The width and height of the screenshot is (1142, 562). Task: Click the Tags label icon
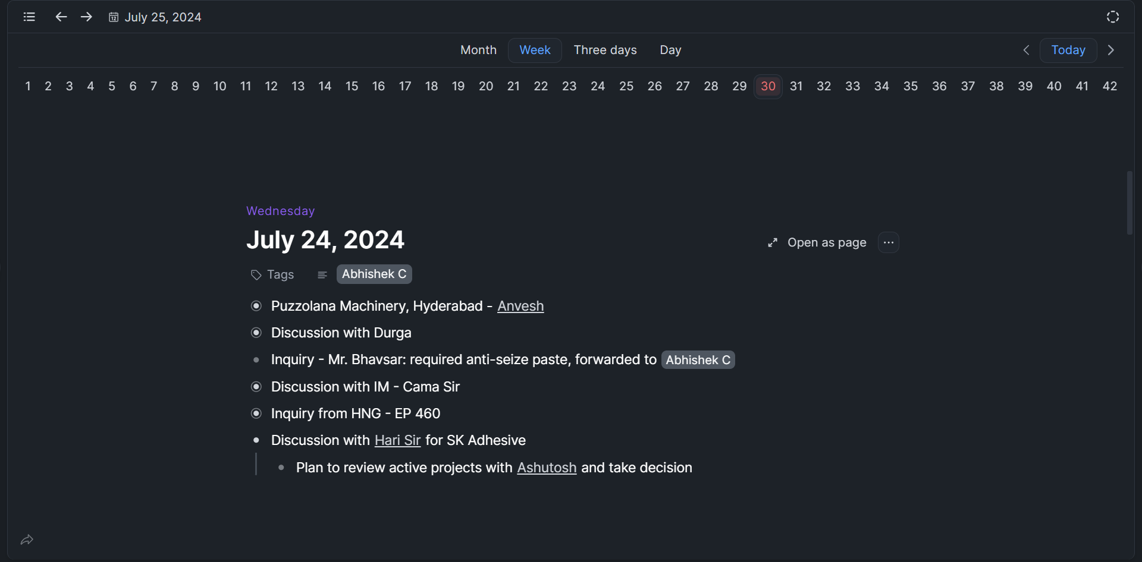pos(256,275)
